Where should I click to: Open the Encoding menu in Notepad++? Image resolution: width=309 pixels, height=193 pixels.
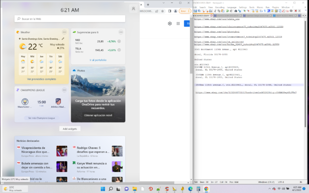[220, 8]
